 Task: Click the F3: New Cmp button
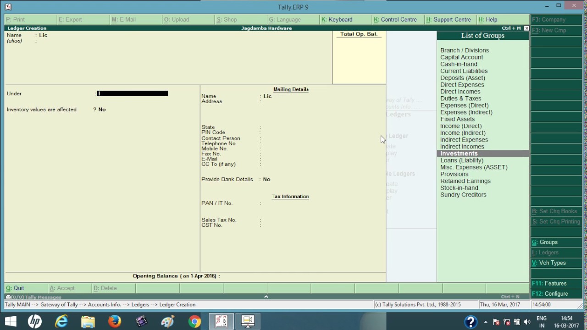[x=556, y=30]
